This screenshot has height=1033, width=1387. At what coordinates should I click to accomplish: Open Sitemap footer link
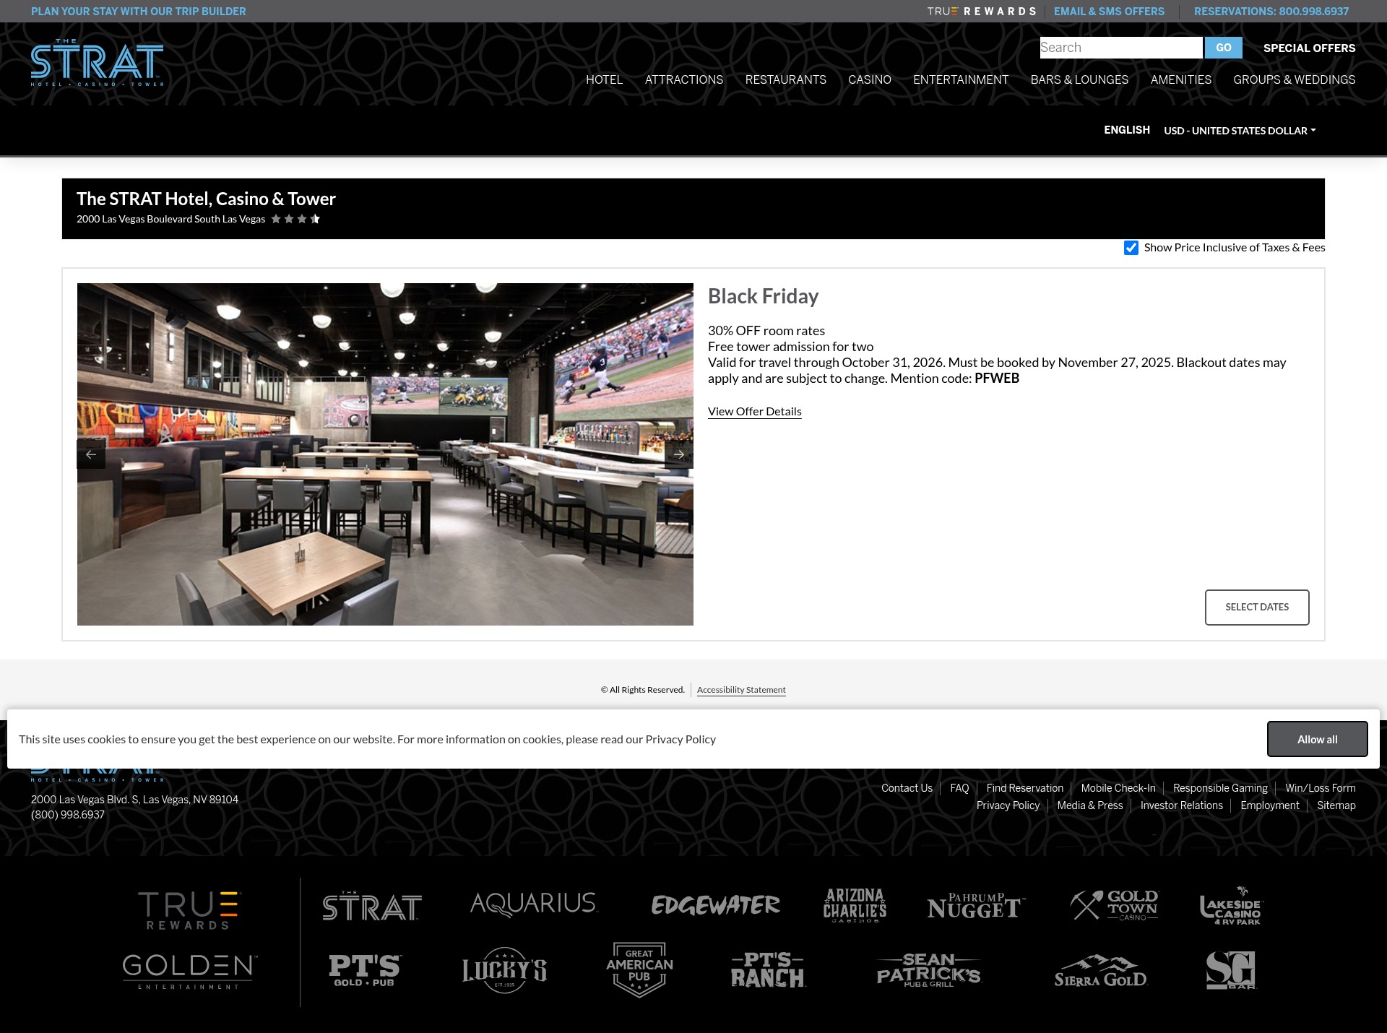point(1336,805)
